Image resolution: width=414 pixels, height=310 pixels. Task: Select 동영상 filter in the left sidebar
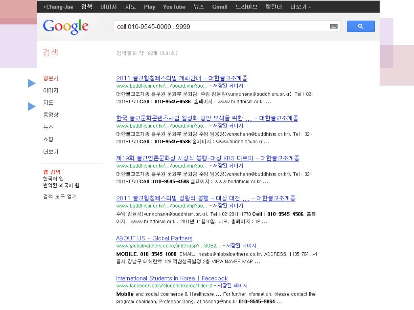[51, 115]
